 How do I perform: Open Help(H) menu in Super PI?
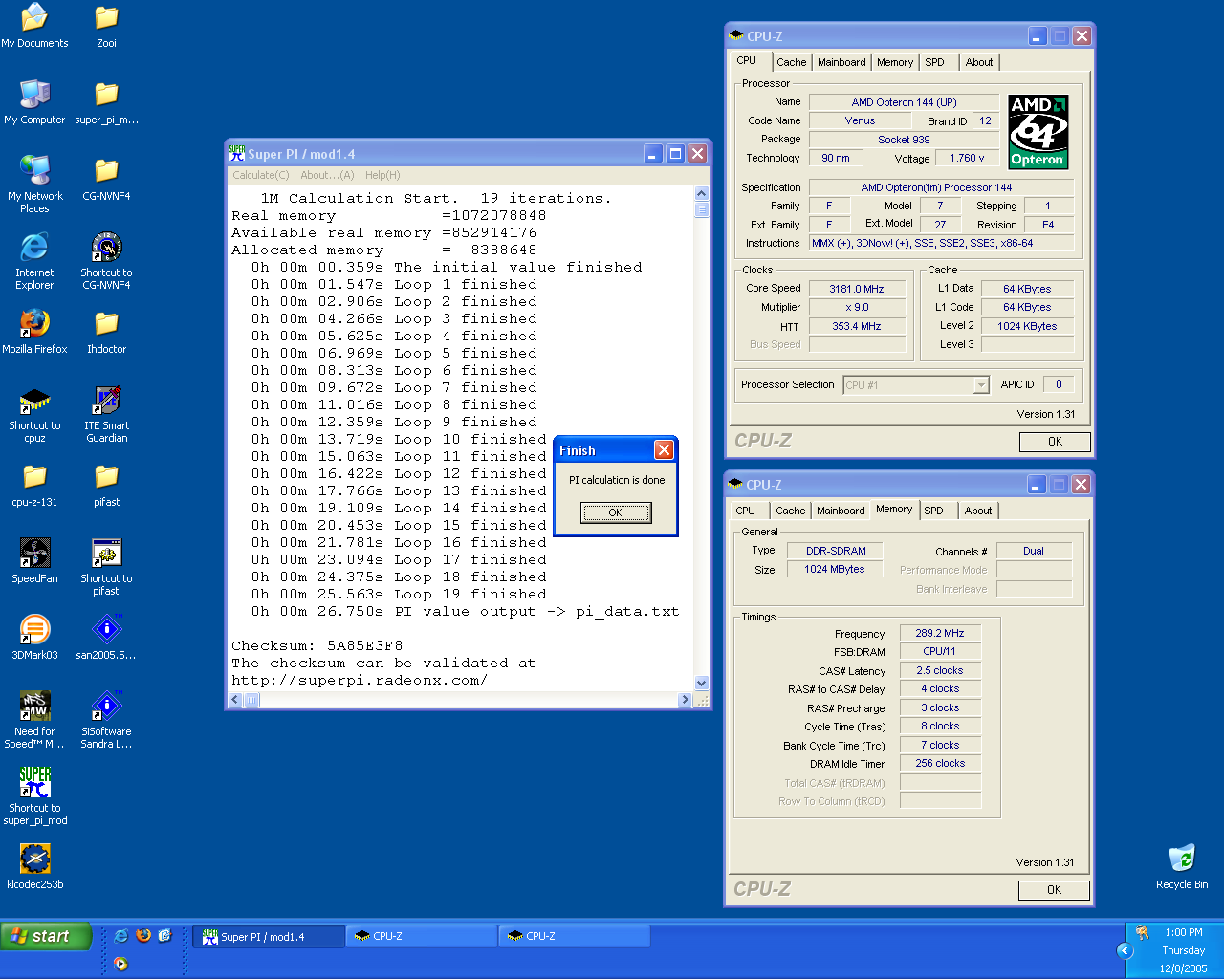[382, 175]
